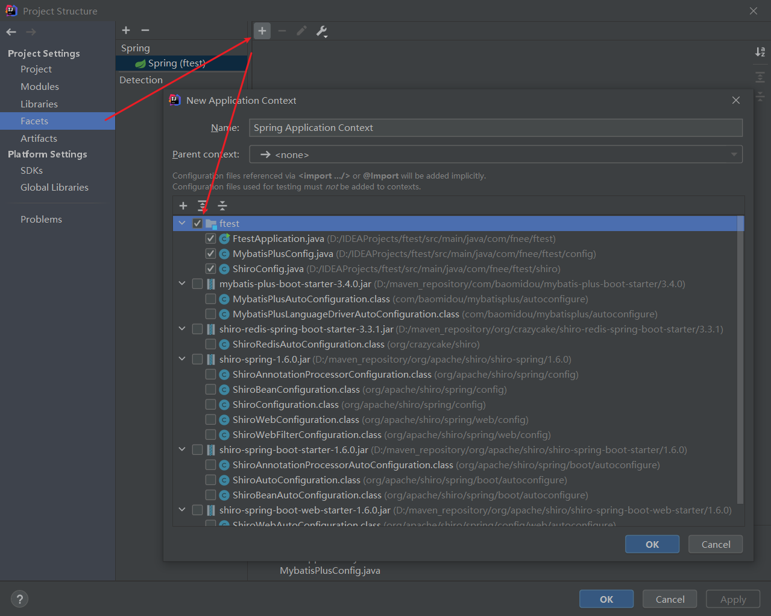This screenshot has width=771, height=616.
Task: Confirm New Application Context with OK
Action: 652,544
